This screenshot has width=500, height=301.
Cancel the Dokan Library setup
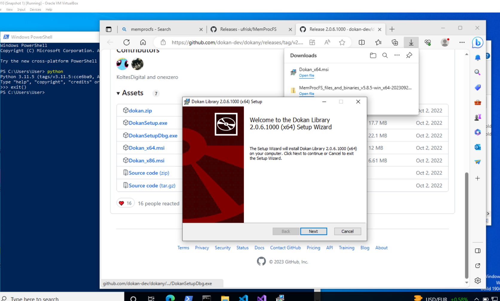click(347, 231)
